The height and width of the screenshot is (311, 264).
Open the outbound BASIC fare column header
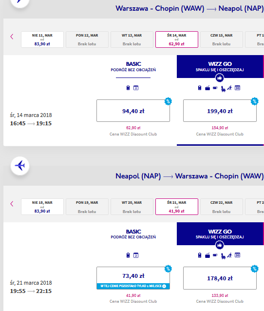[x=133, y=67]
